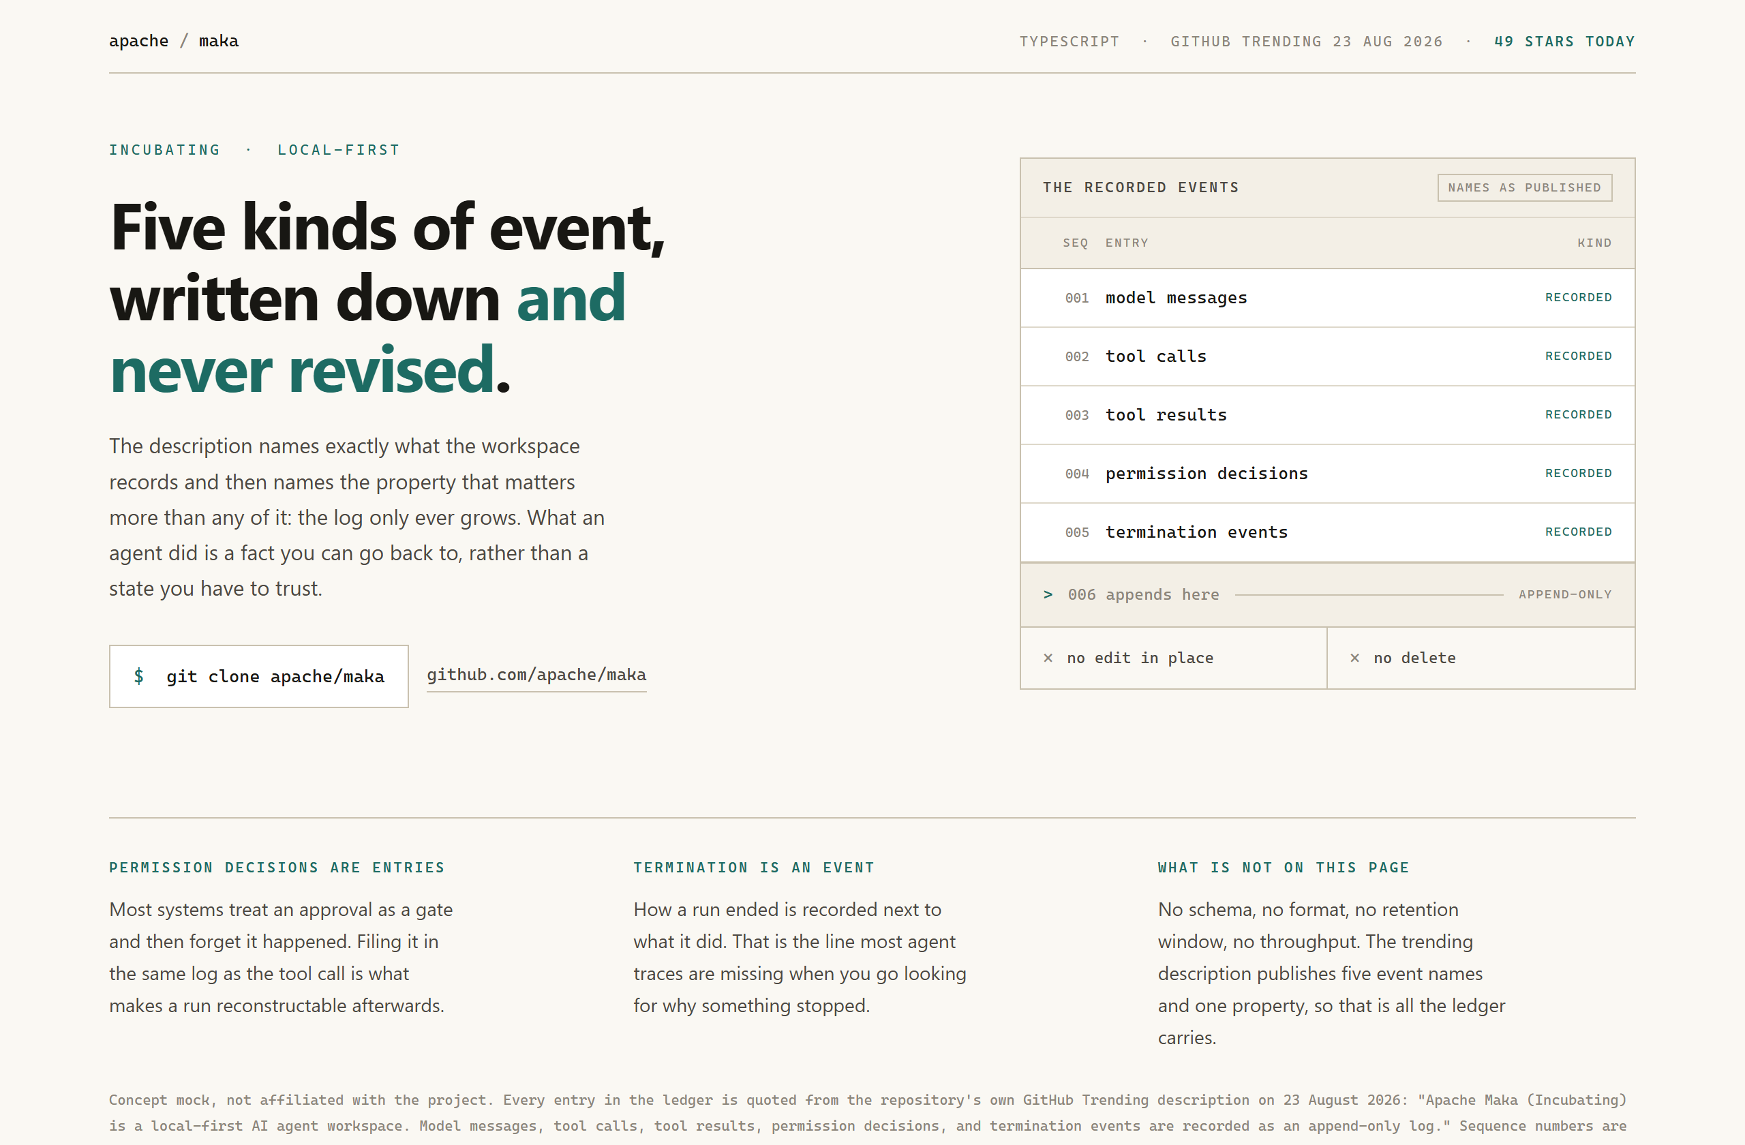The height and width of the screenshot is (1145, 1745).
Task: Click the x icon beside no delete
Action: [x=1354, y=658]
